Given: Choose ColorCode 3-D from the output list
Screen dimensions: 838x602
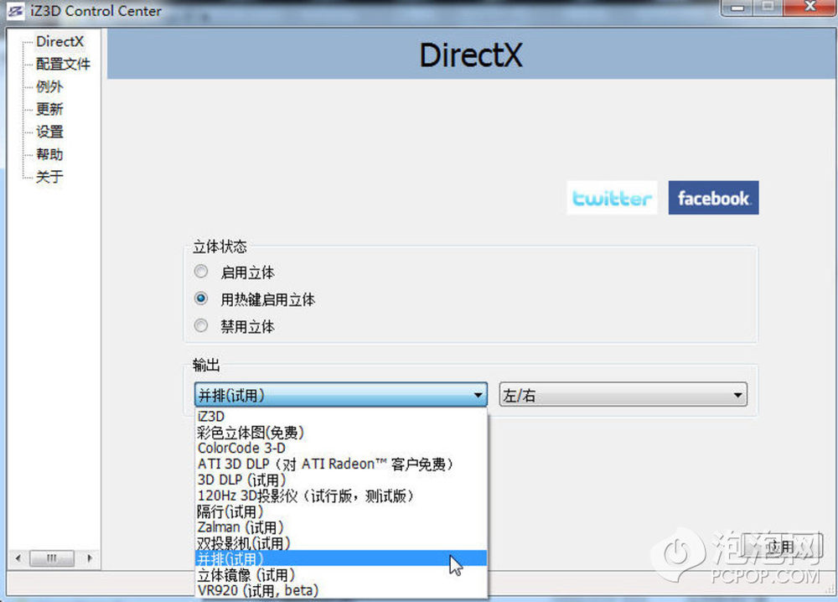Looking at the screenshot, I should pos(341,448).
